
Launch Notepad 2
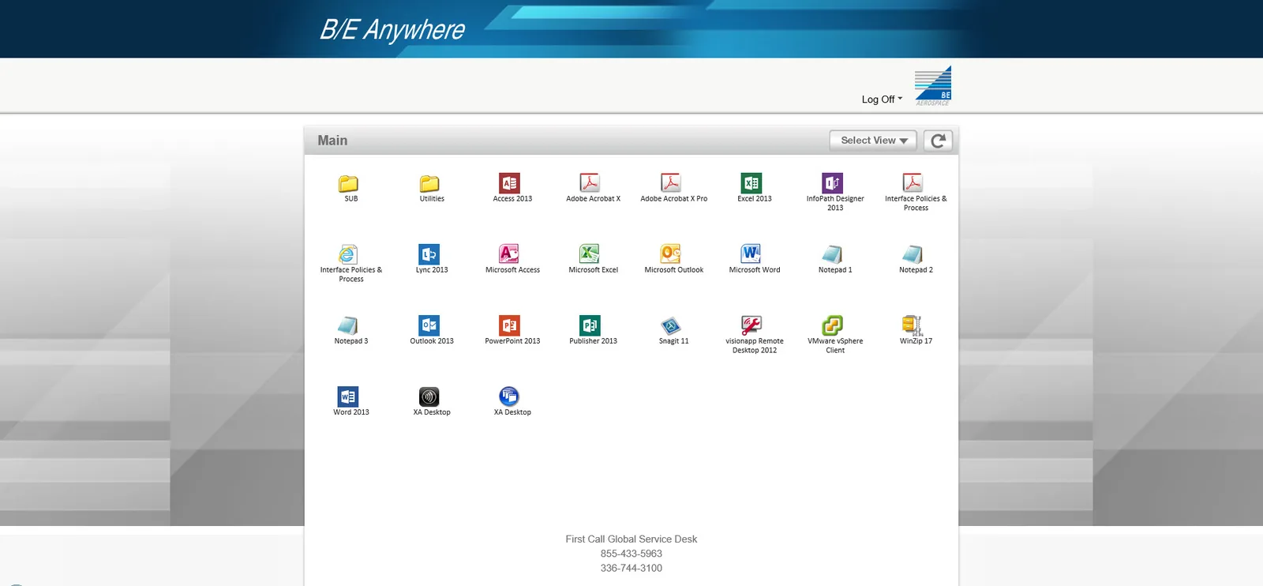click(913, 254)
